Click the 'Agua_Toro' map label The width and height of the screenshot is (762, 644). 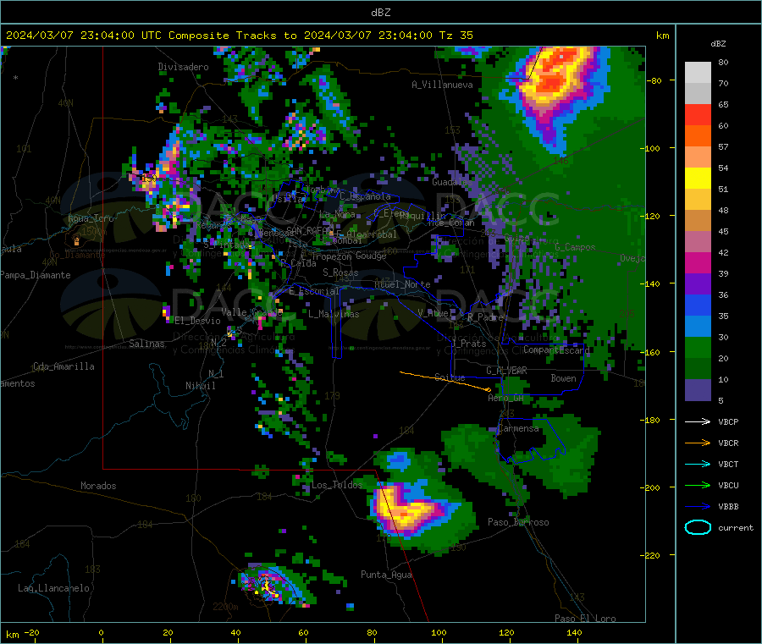[91, 218]
